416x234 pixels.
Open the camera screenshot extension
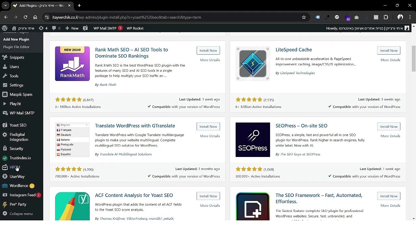coord(357,17)
